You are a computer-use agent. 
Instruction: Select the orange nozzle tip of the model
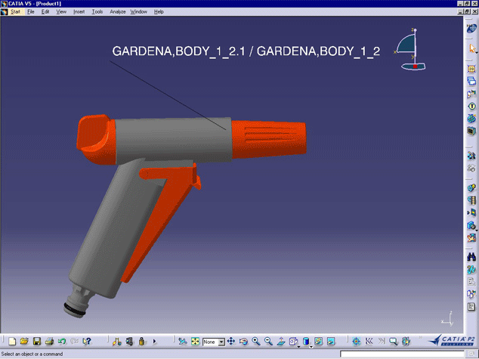click(269, 139)
